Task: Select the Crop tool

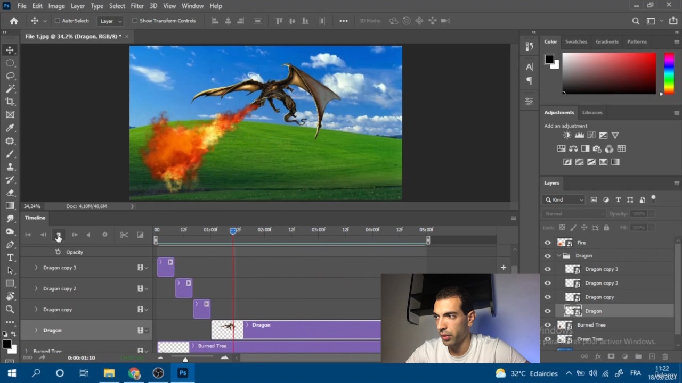Action: click(x=10, y=102)
